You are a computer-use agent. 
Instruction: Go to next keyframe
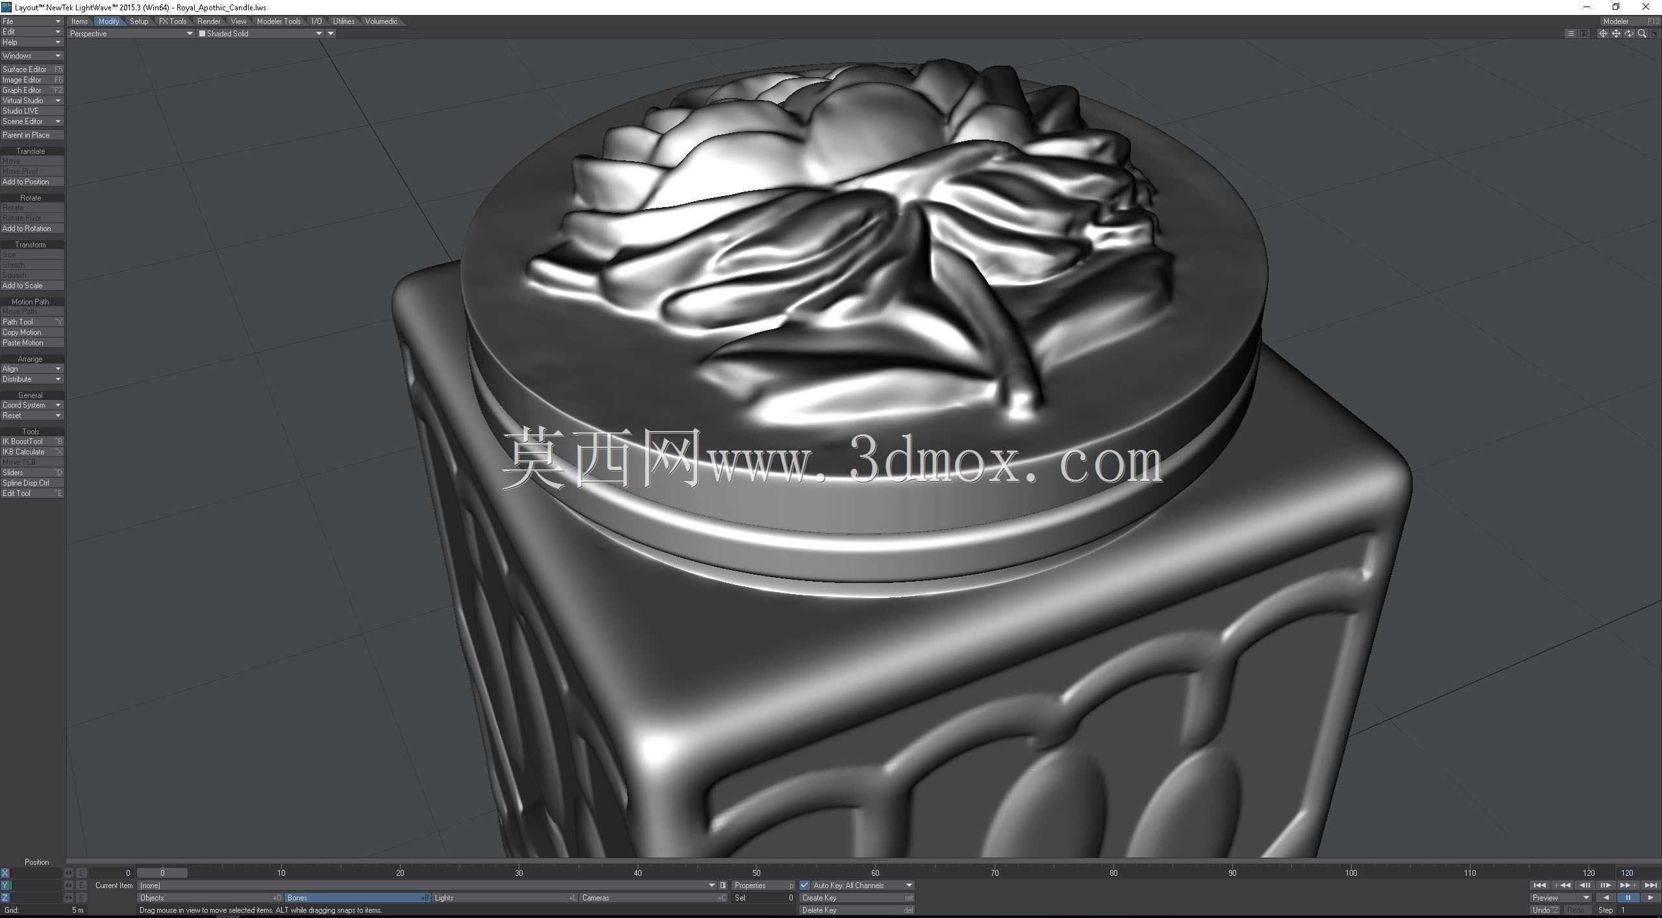1628,886
